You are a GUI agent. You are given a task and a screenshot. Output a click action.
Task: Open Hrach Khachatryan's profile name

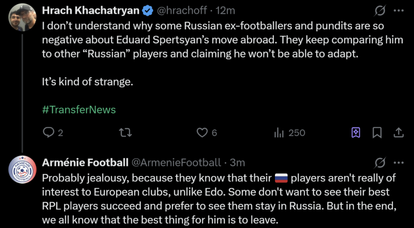(x=91, y=10)
